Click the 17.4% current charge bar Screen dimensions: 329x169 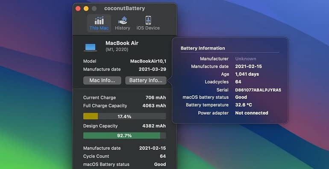[125, 116]
